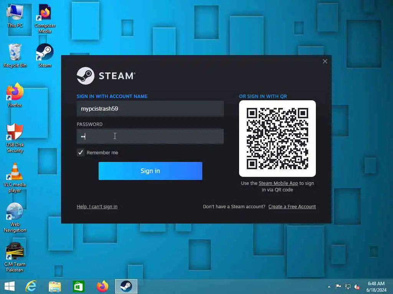Show hidden system tray icons
393x294 pixels.
329,287
